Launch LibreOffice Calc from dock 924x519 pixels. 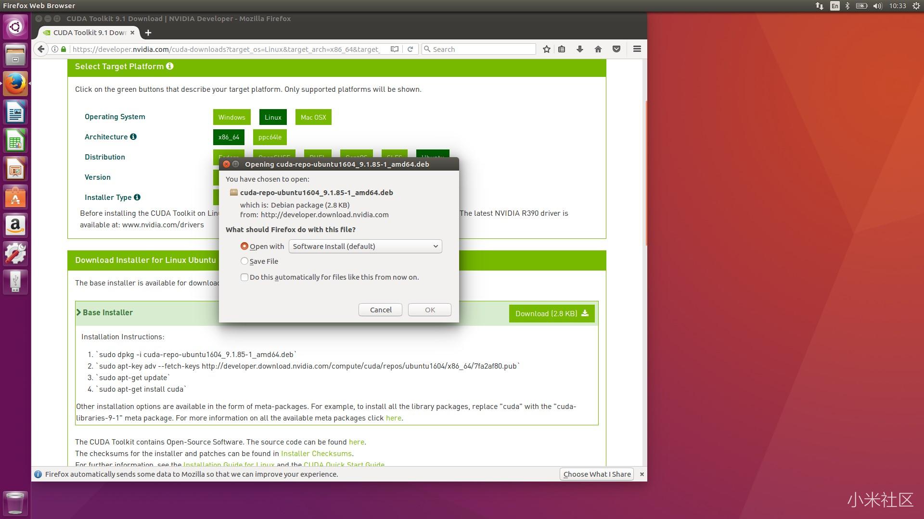[15, 140]
